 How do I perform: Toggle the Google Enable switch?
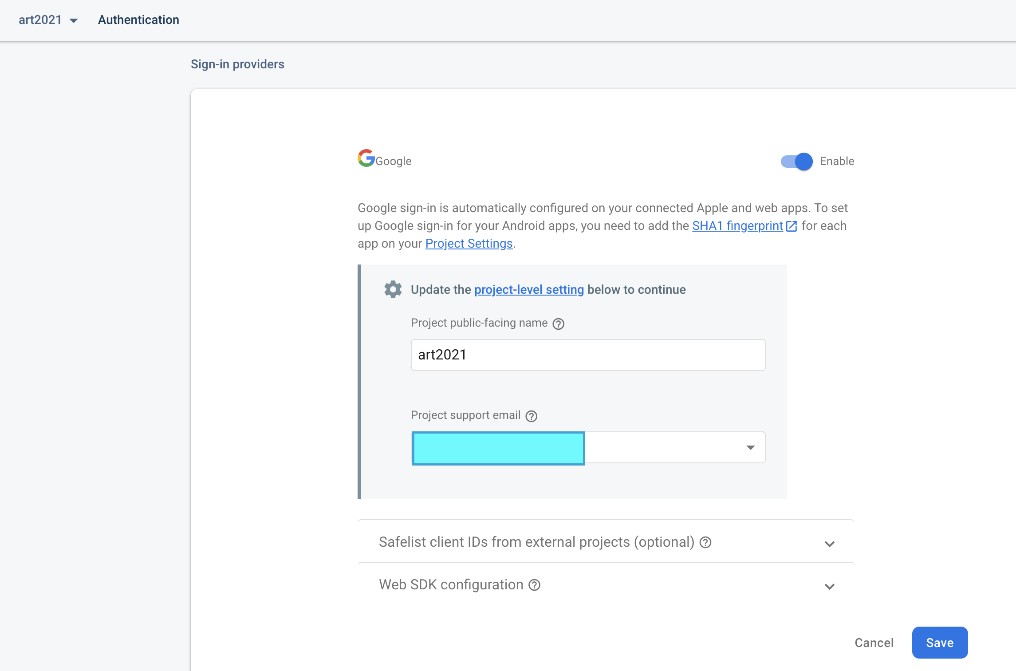tap(796, 162)
